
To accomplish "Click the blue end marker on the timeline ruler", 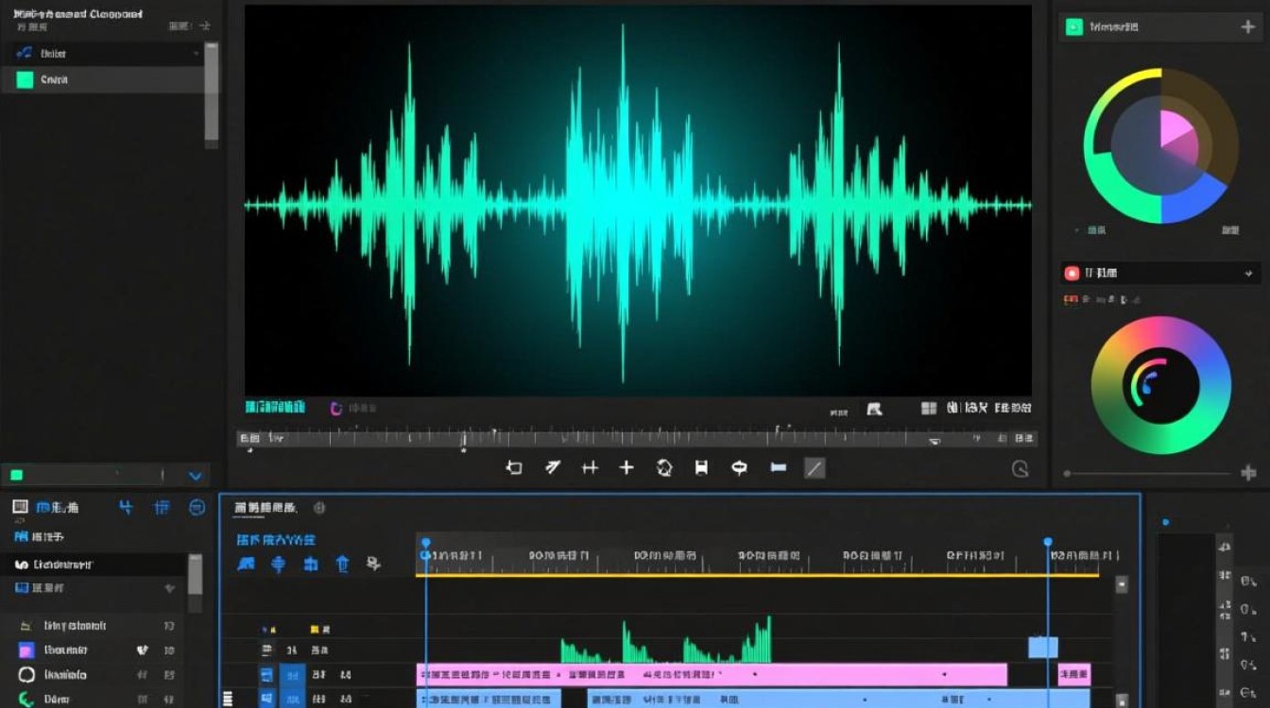I will (x=1048, y=542).
